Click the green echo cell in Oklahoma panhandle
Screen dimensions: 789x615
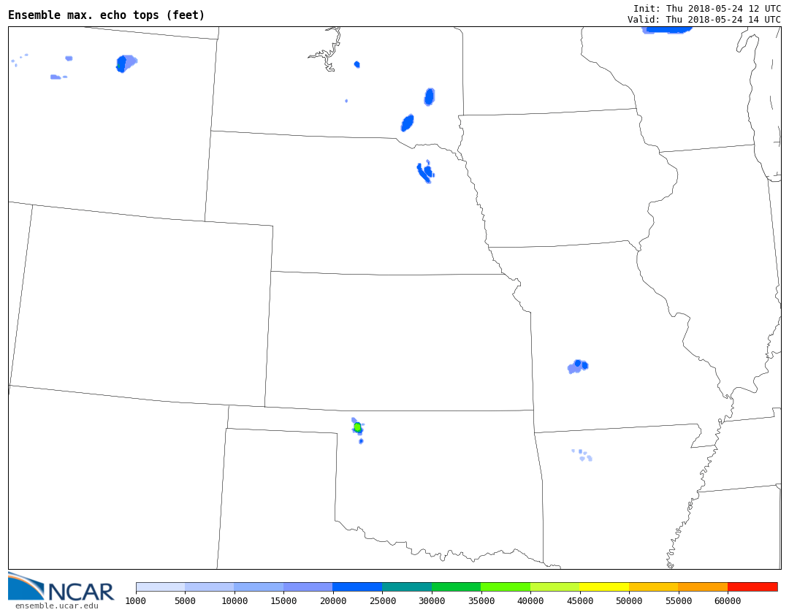tap(357, 427)
